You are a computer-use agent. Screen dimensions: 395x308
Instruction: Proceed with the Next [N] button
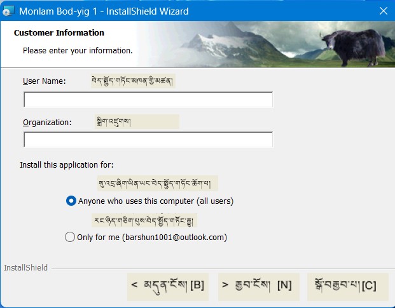point(259,287)
